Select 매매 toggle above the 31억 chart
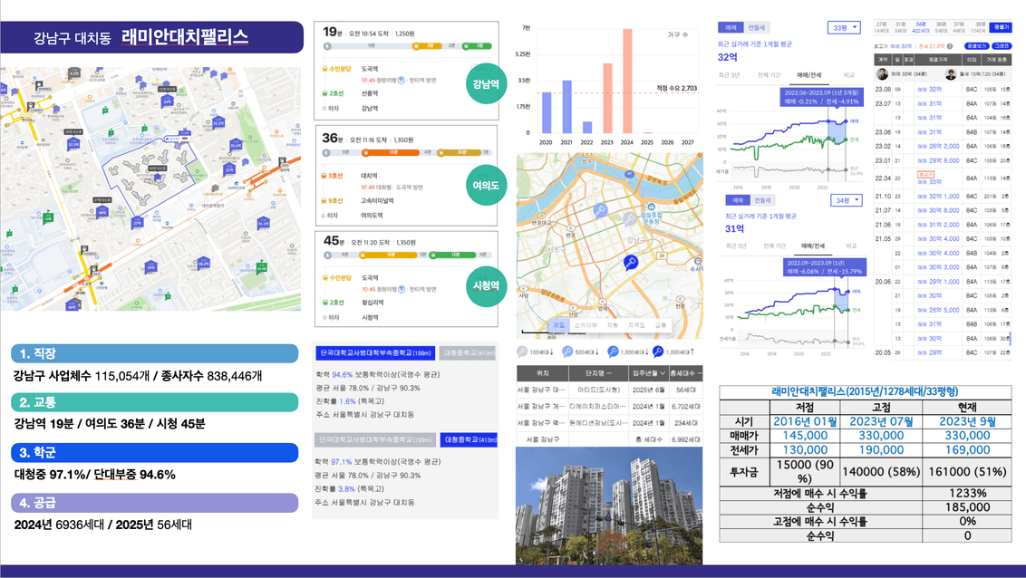The width and height of the screenshot is (1026, 578). pos(738,200)
